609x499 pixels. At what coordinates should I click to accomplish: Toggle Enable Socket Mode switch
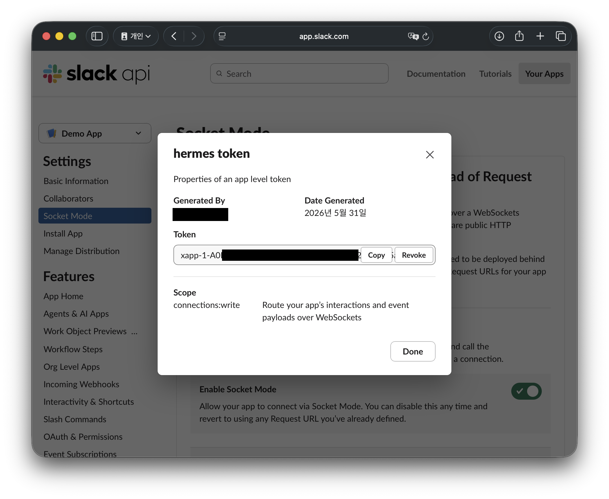tap(527, 391)
